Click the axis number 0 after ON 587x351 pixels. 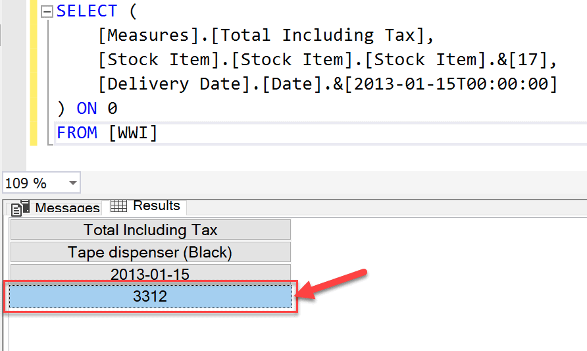tap(113, 109)
